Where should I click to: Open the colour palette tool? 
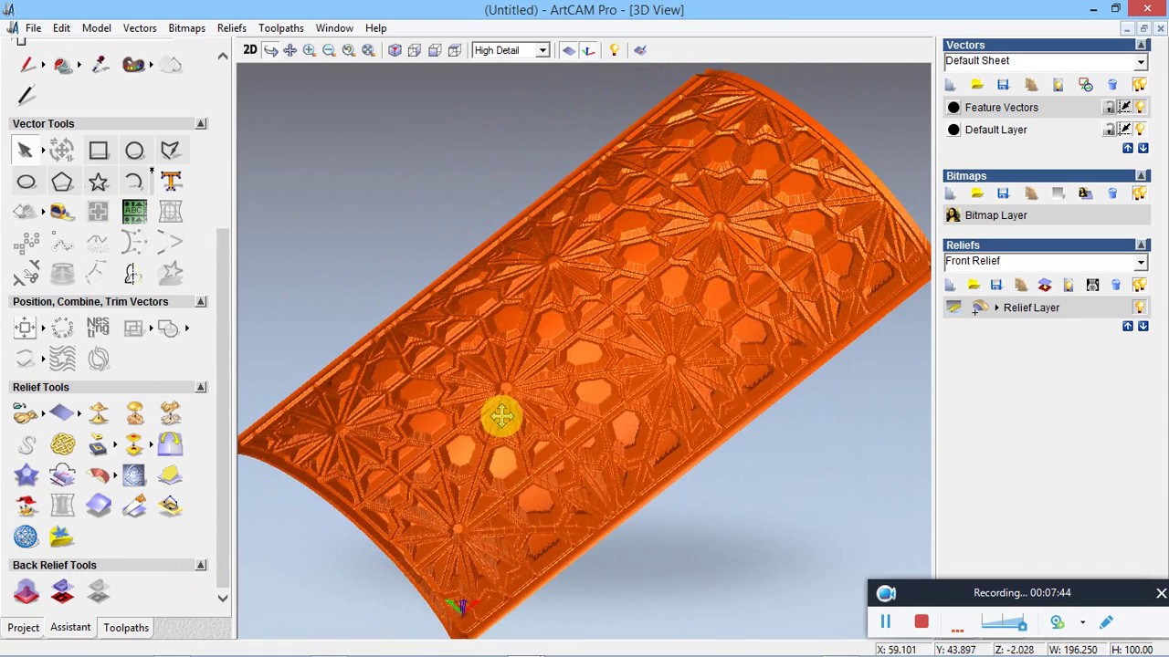tap(133, 65)
